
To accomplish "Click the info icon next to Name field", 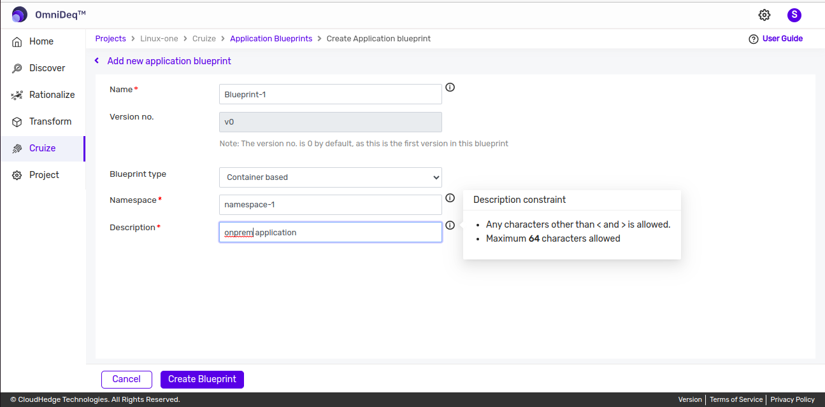I will pyautogui.click(x=450, y=87).
